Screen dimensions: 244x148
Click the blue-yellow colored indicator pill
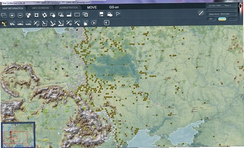pyautogui.click(x=222, y=19)
